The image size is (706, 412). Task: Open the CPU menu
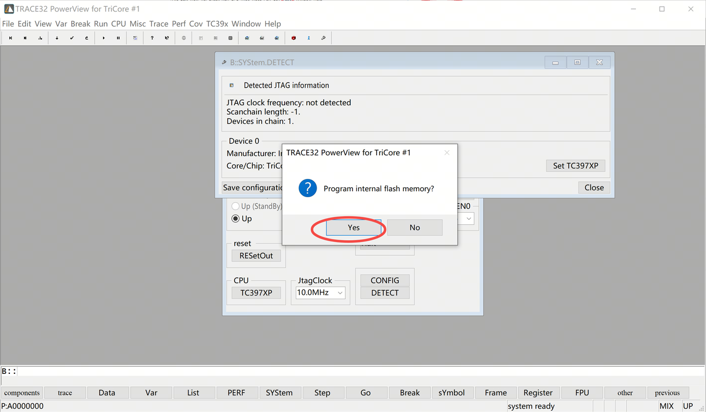click(x=119, y=24)
